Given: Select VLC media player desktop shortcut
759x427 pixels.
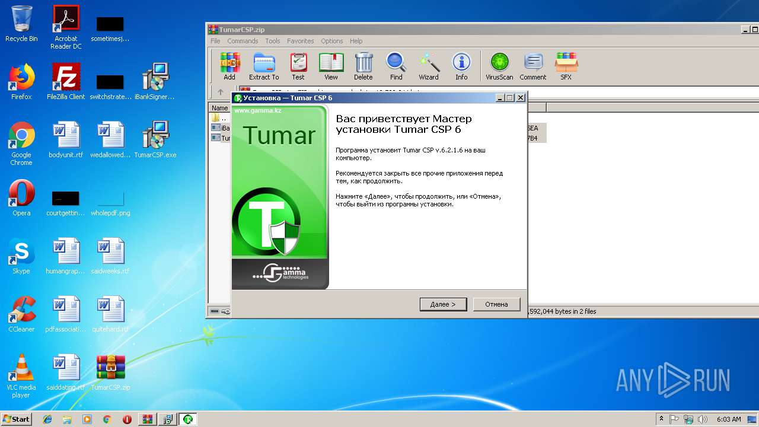Looking at the screenshot, I should pos(21,376).
